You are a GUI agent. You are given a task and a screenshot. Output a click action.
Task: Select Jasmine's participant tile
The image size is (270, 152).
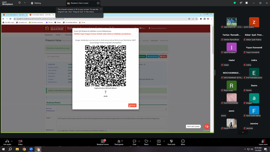coord(254,124)
